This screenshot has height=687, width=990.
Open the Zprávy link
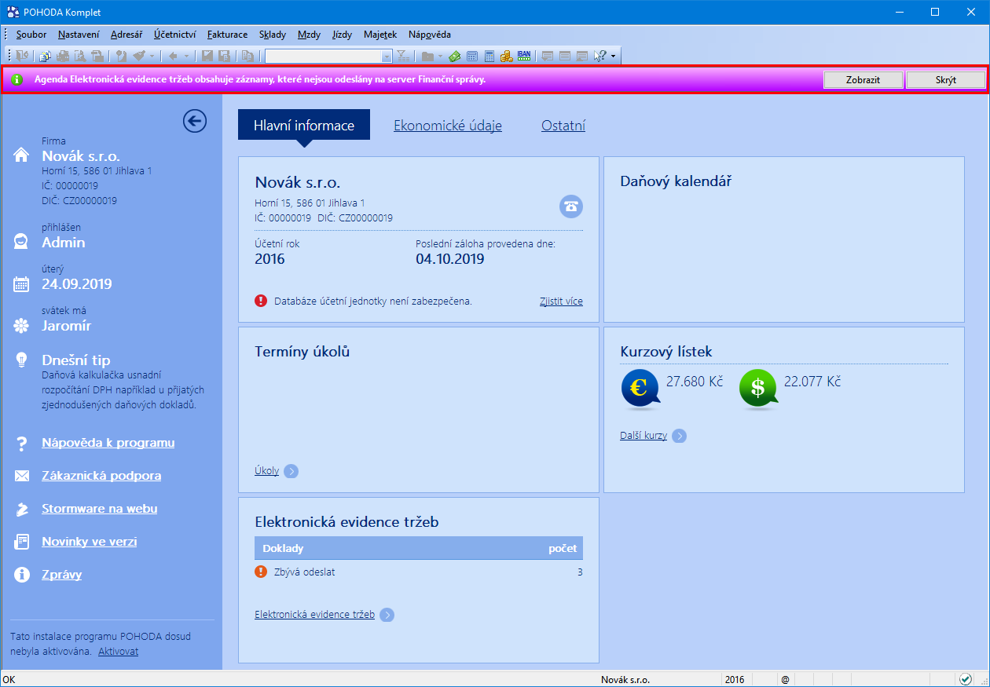(62, 575)
